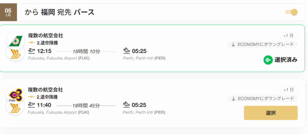The height and width of the screenshot is (134, 308).
Task: Click the +1 日 badge on second flight
Action: [288, 90]
